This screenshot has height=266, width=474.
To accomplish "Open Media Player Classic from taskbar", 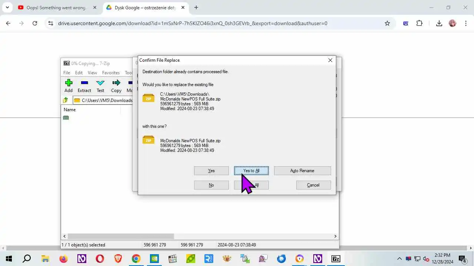I will click(173, 259).
